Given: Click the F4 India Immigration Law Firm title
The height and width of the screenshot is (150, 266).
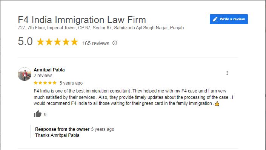Looking at the screenshot, I should coord(82,20).
